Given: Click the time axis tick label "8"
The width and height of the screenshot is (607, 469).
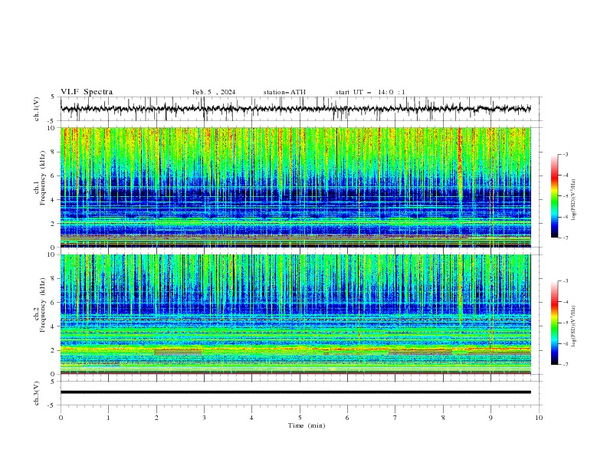Looking at the screenshot, I should pos(443,418).
